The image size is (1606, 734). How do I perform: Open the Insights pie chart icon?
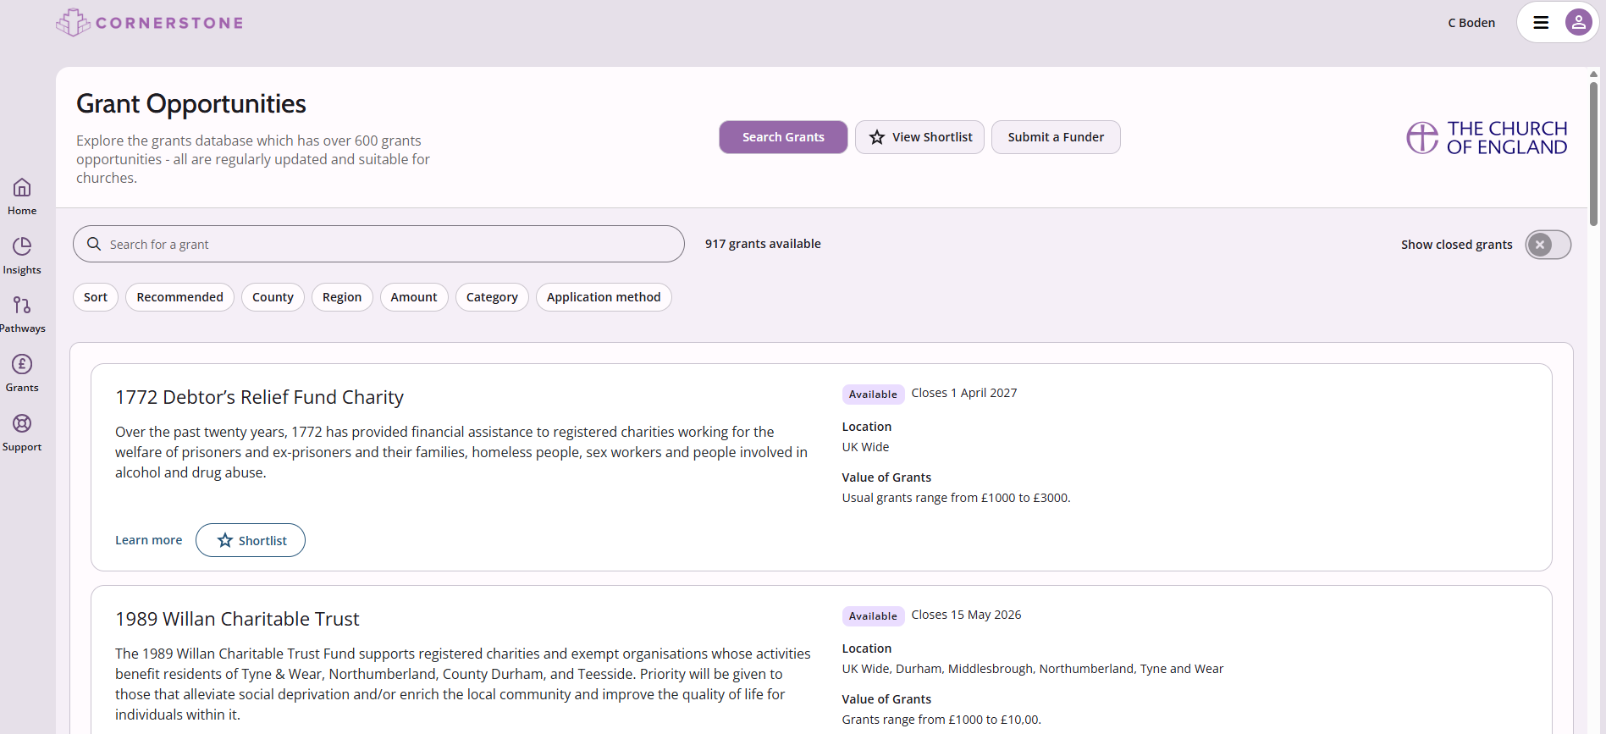pyautogui.click(x=22, y=246)
